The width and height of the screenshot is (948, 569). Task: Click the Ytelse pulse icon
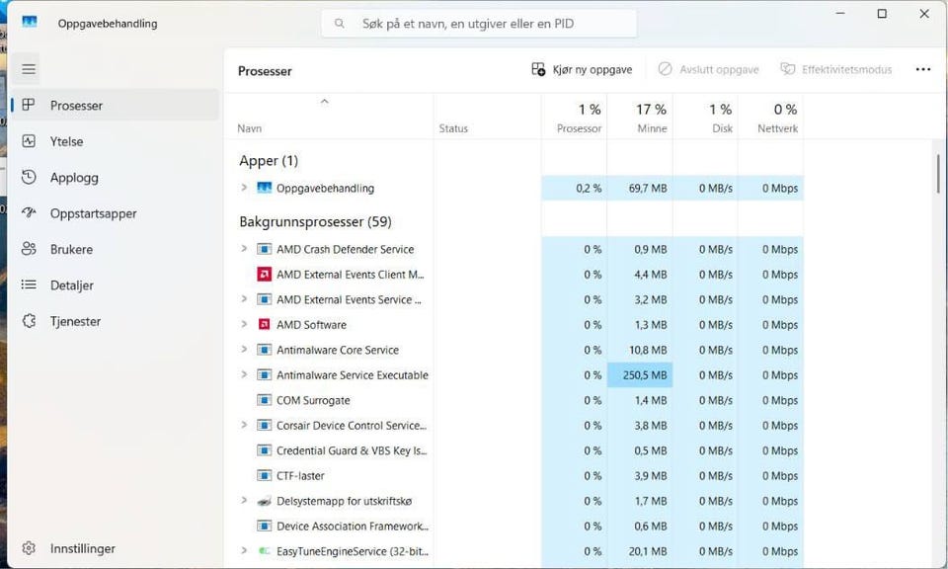click(29, 141)
